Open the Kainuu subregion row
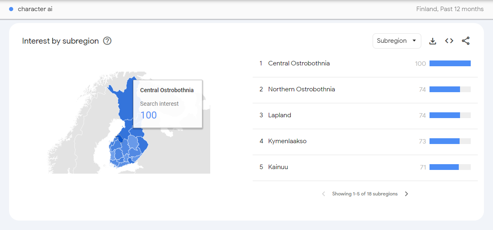Screen dimensions: 493x230 [278, 167]
